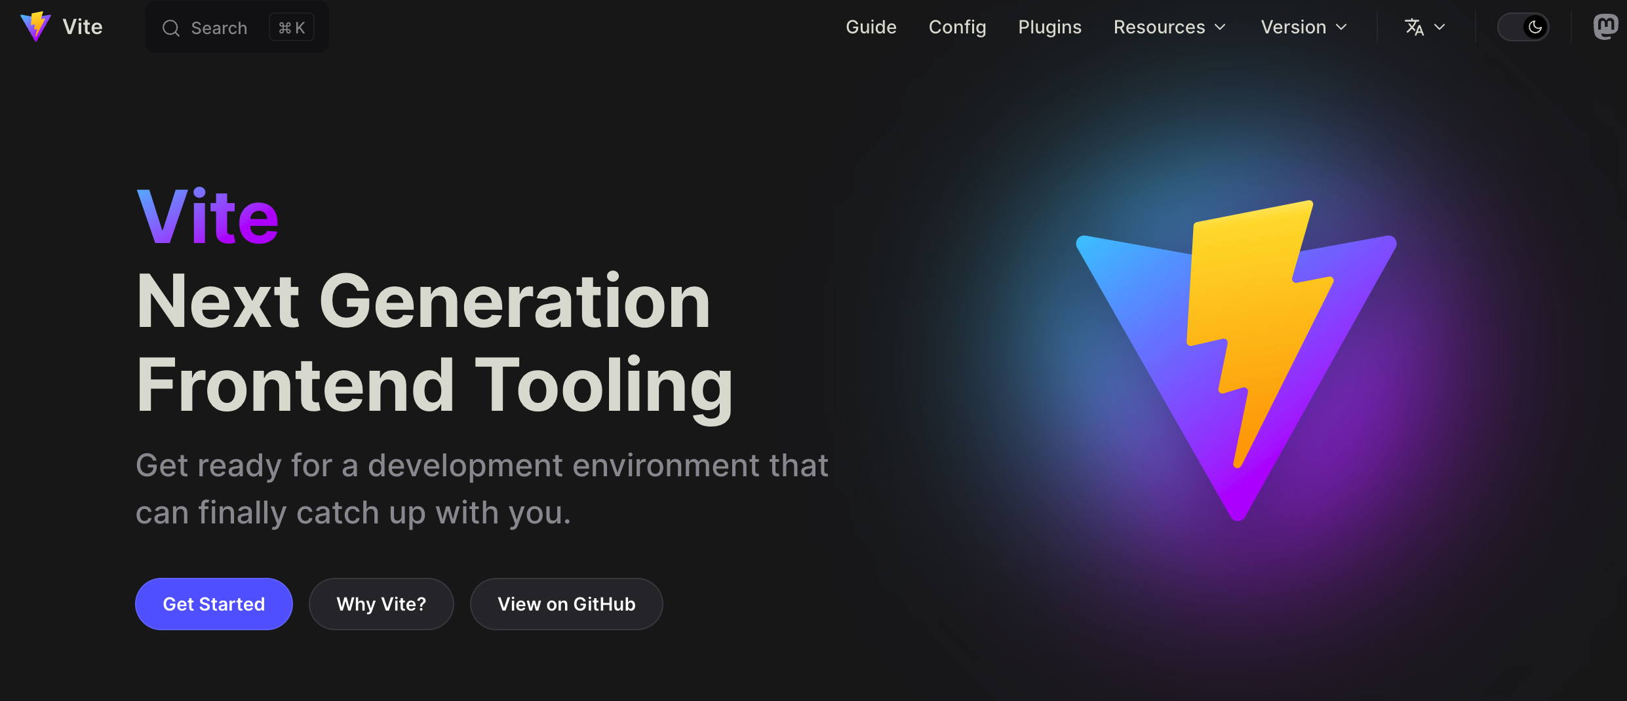
Task: Open the Config nav link
Action: tap(957, 27)
